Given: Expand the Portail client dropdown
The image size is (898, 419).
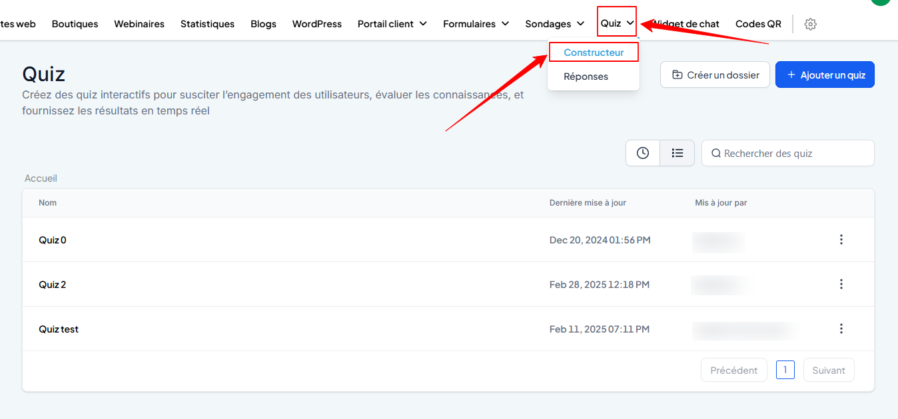Looking at the screenshot, I should click(x=392, y=24).
